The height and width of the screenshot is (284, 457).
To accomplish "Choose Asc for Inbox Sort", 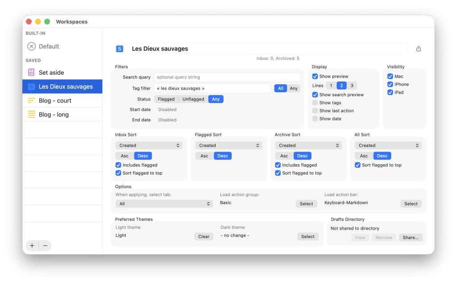I will click(x=125, y=156).
